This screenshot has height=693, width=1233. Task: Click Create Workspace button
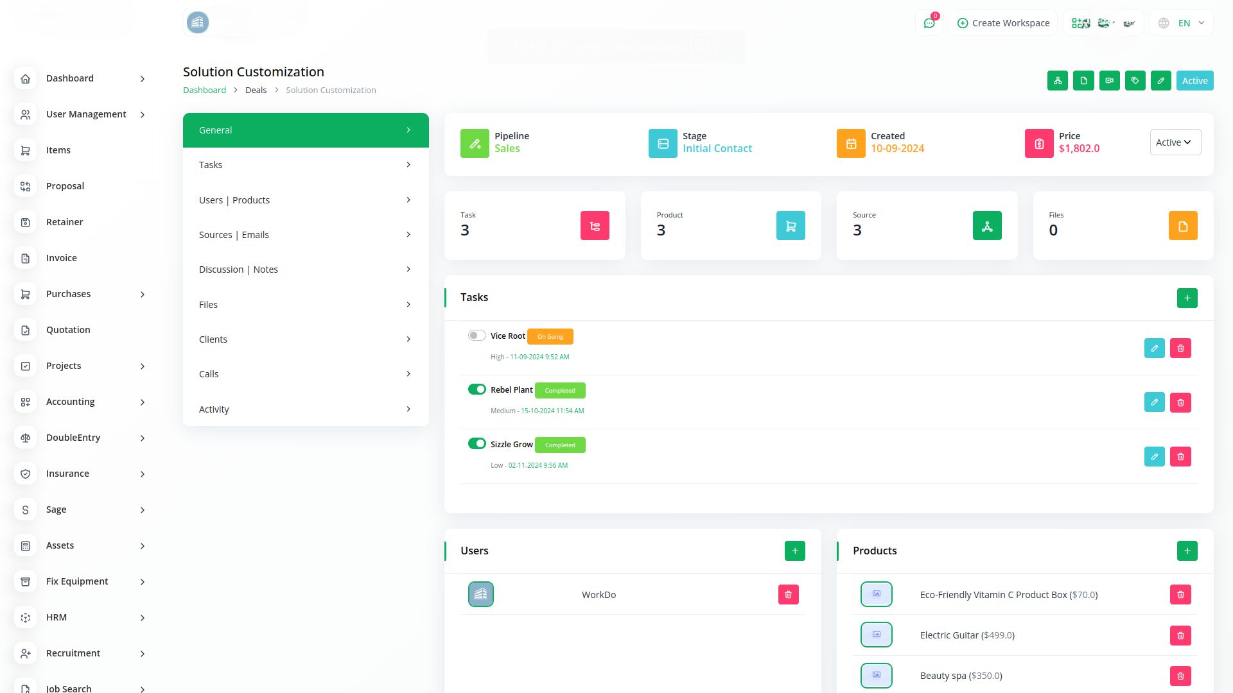(1002, 23)
